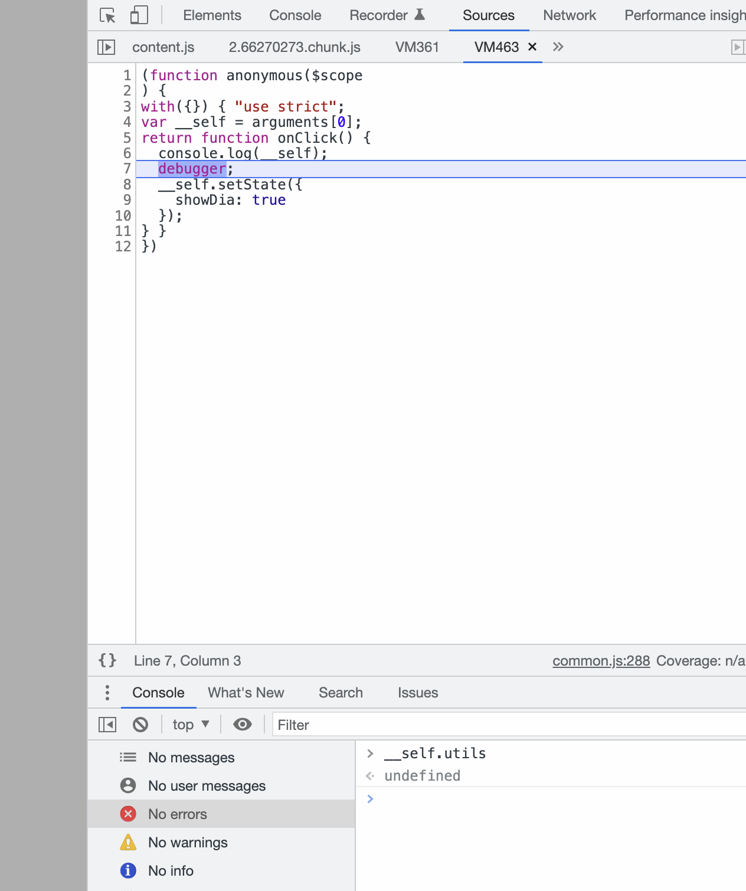Create a live expression with the eye icon
This screenshot has height=891, width=746.
242,725
